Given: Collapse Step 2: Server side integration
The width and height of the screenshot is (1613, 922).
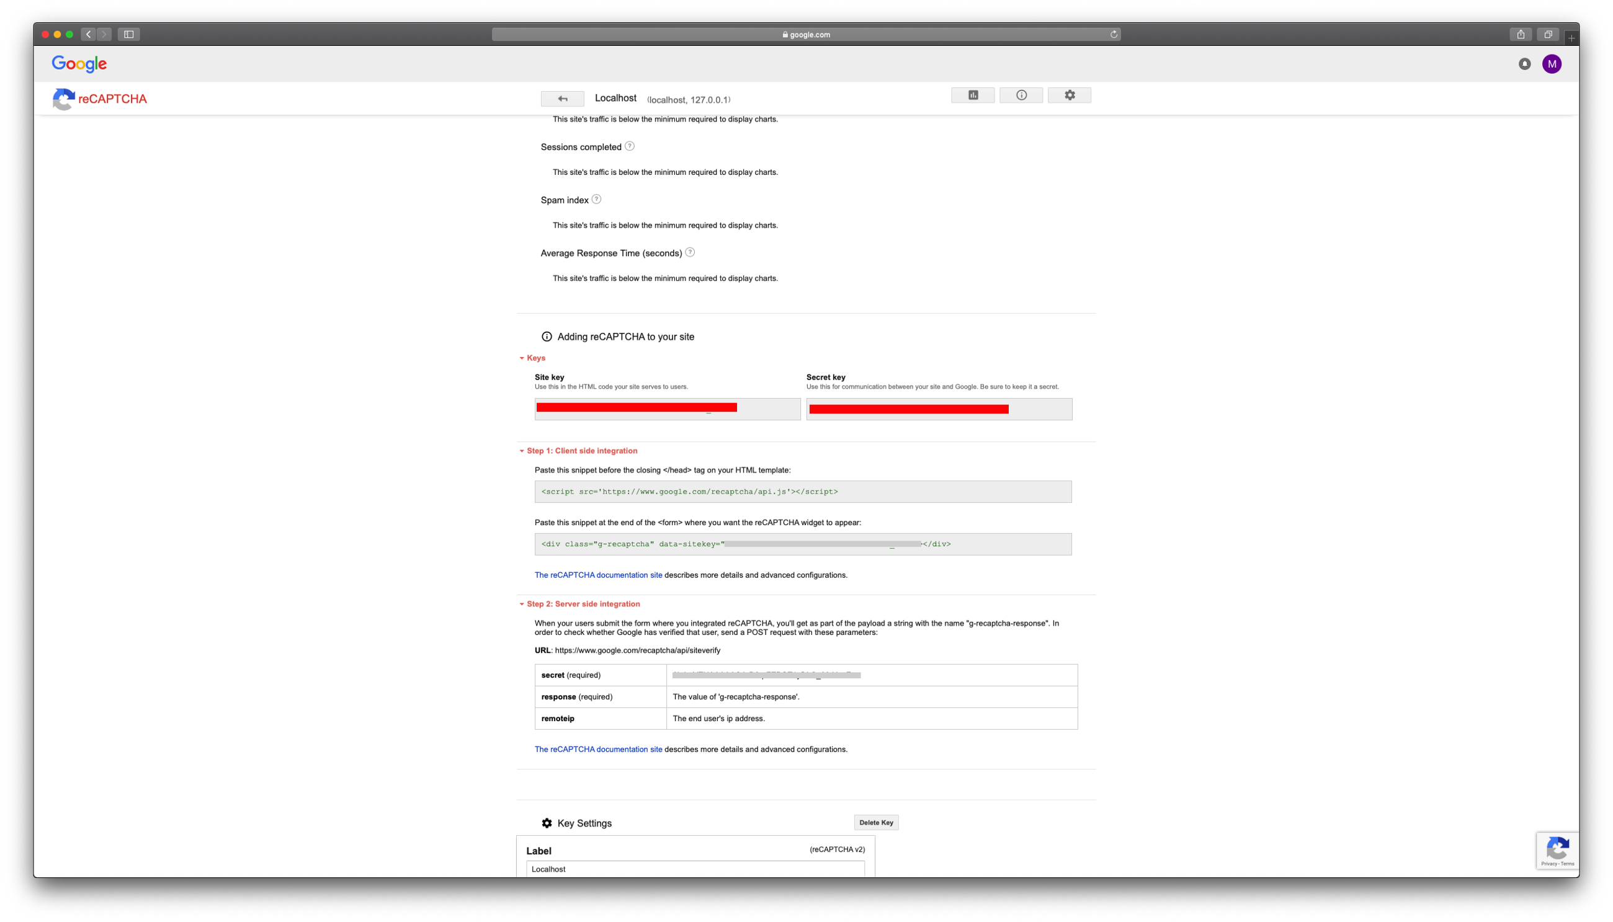Looking at the screenshot, I should [x=582, y=604].
